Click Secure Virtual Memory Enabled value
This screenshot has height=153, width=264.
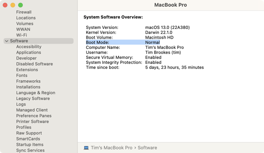153,57
